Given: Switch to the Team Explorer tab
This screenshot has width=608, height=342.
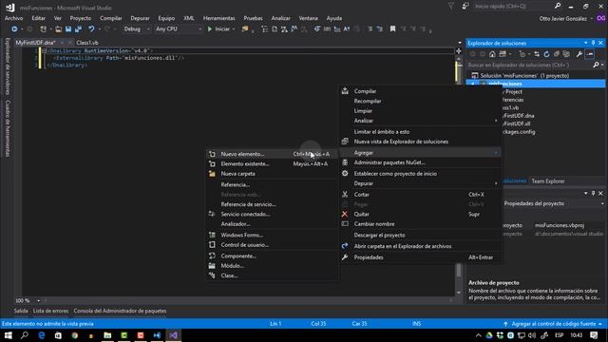Looking at the screenshot, I should pos(548,181).
